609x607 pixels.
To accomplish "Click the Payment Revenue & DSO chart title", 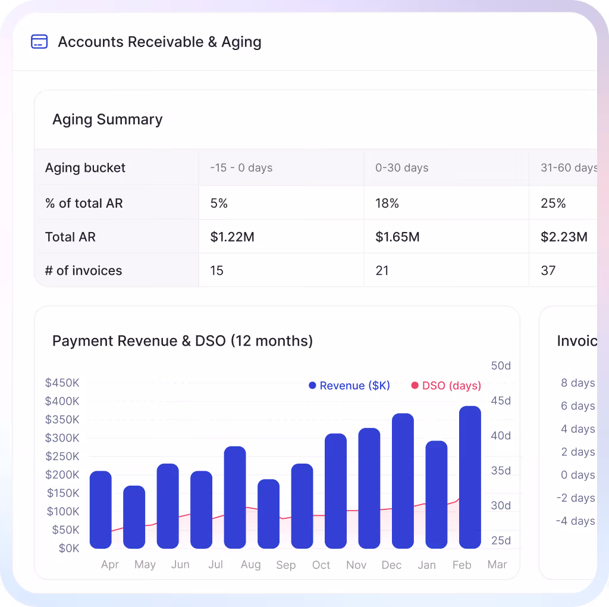I will pyautogui.click(x=183, y=341).
